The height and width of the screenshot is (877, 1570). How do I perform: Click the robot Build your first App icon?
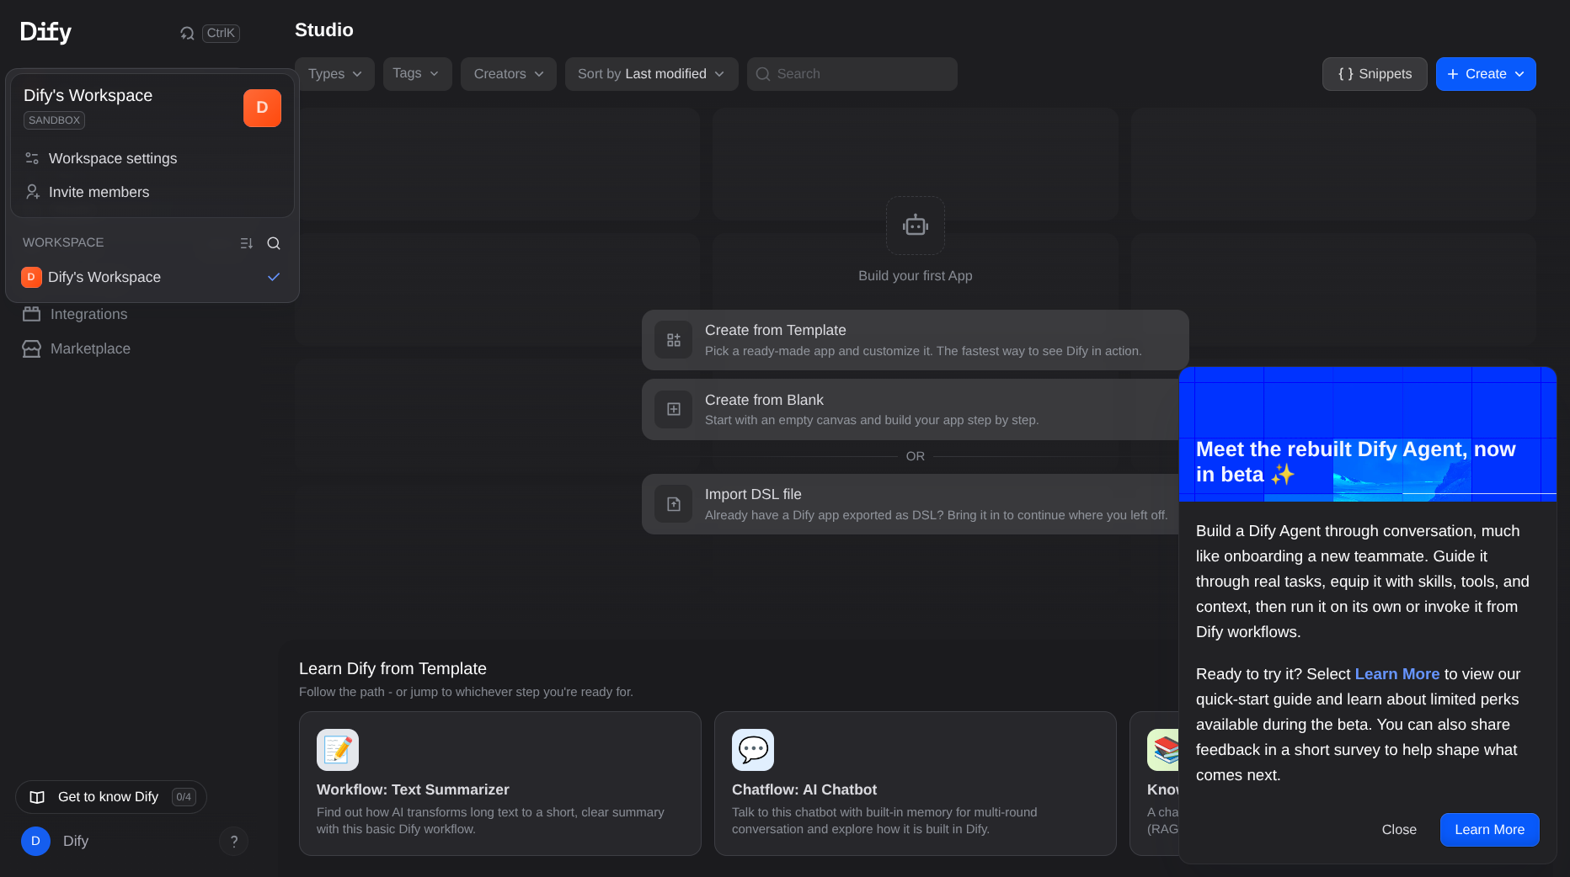point(916,226)
